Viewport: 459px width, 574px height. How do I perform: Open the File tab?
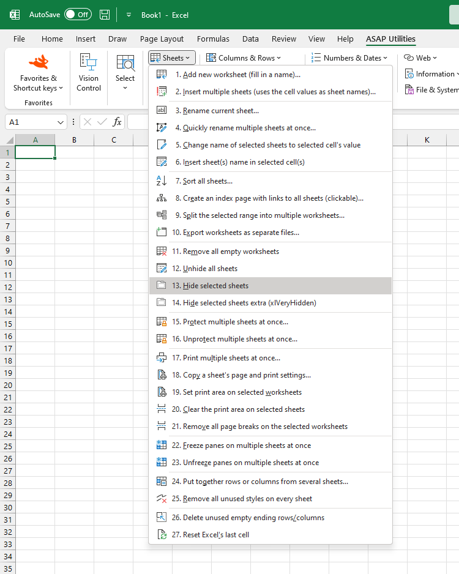click(x=19, y=39)
